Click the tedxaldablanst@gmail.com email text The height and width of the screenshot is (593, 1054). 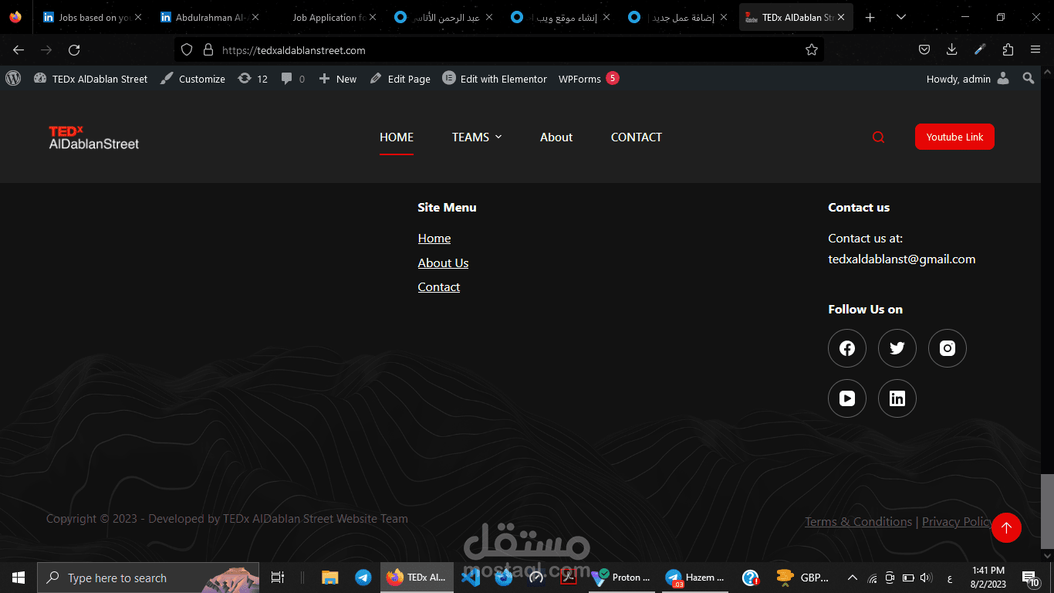pos(902,259)
